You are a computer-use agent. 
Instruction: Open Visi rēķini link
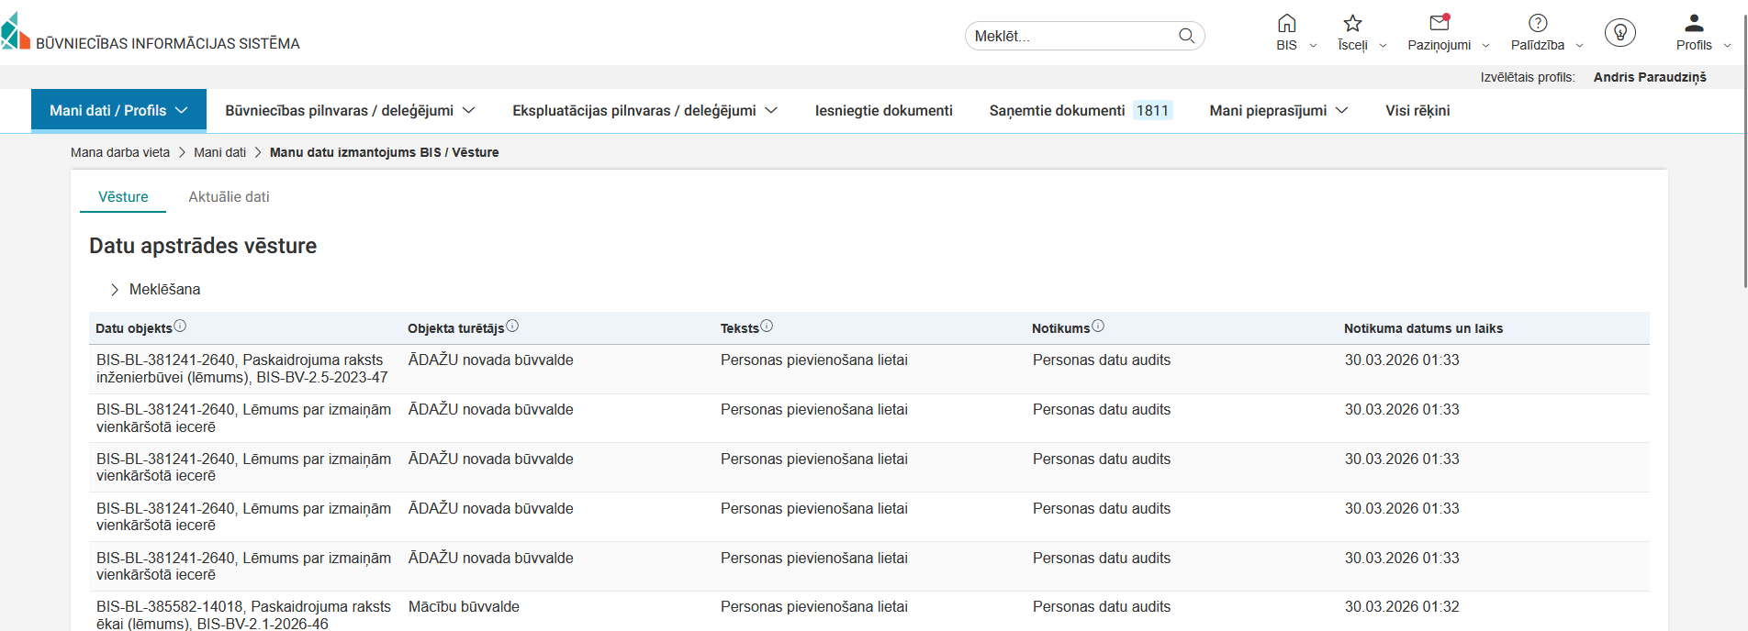point(1417,111)
